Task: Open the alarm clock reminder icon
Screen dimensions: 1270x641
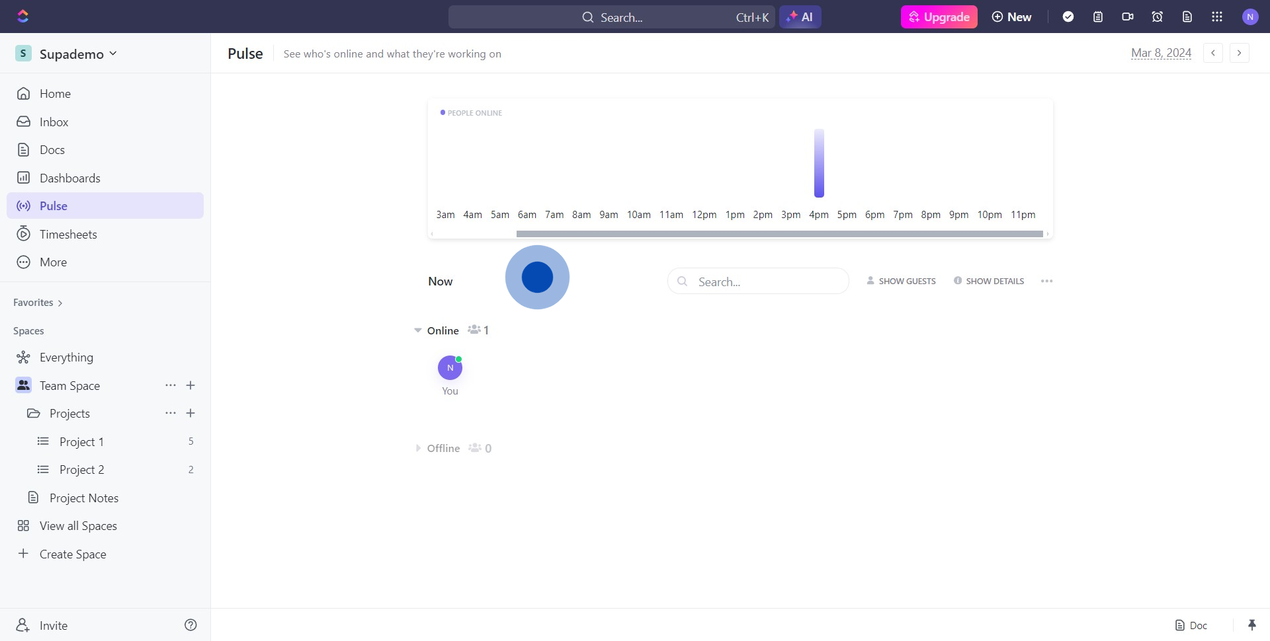Action: pyautogui.click(x=1158, y=17)
